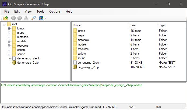Click the View mode grid icon
This screenshot has width=187, height=110.
point(41,18)
